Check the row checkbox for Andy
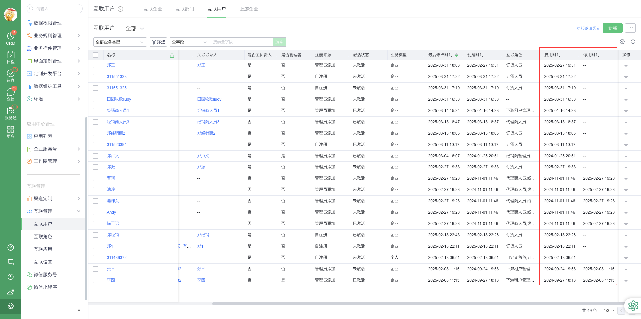 [x=96, y=212]
